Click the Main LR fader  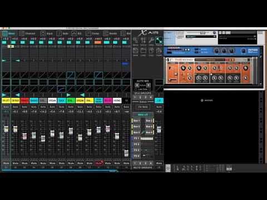pyautogui.click(x=159, y=129)
